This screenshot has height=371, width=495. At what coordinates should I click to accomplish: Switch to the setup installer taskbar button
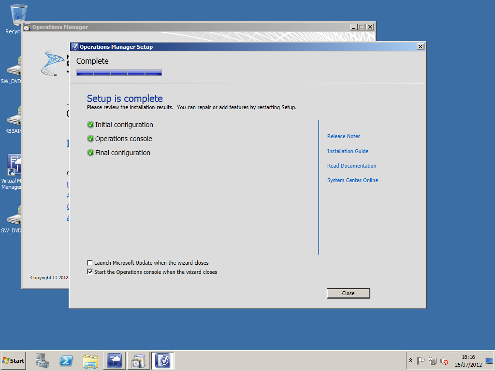[x=139, y=360]
